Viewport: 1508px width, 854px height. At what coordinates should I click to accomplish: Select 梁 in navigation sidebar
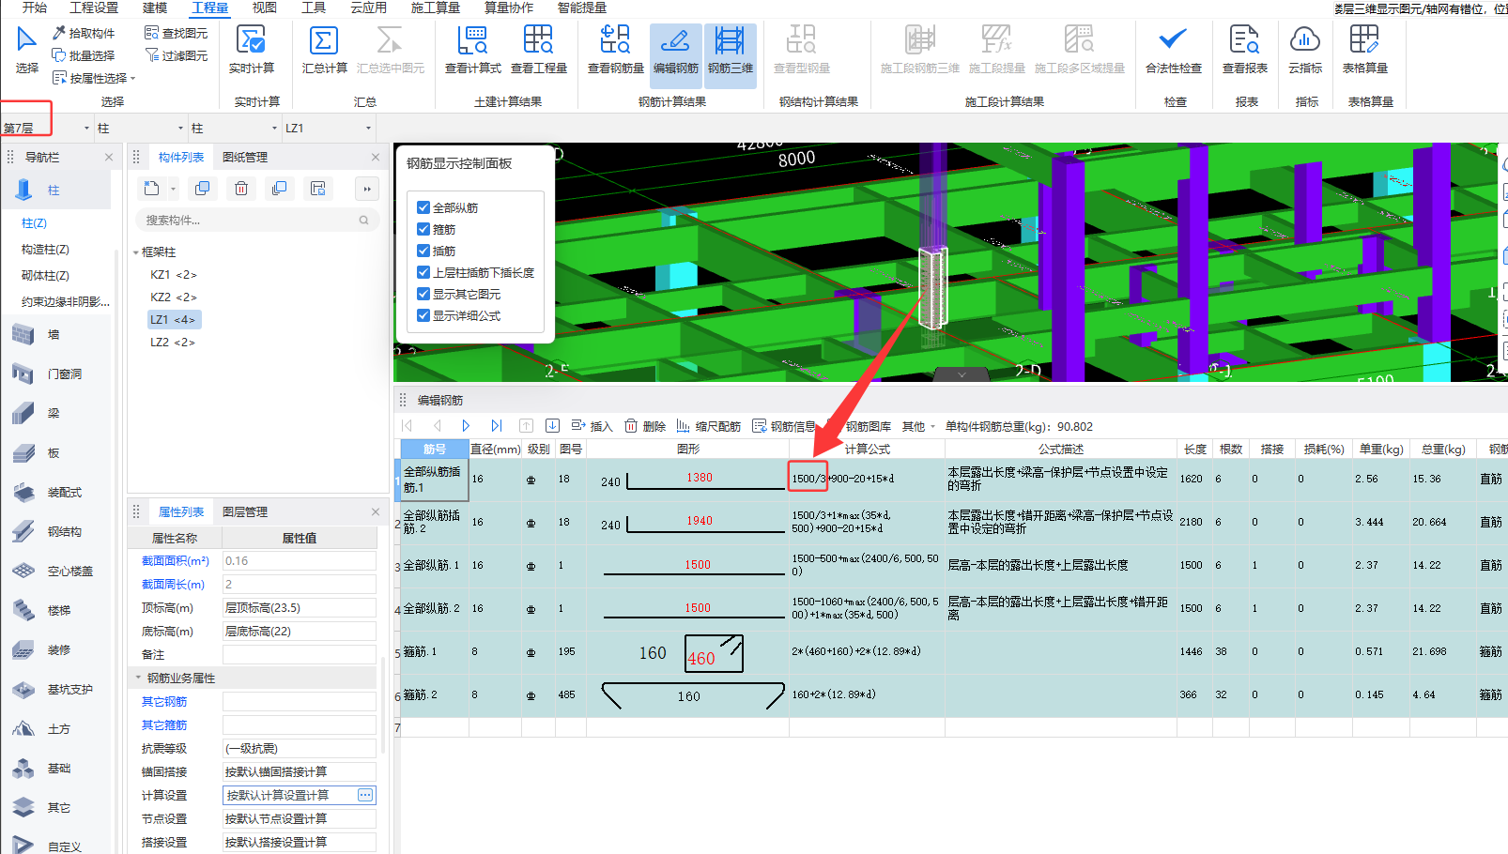click(x=54, y=413)
